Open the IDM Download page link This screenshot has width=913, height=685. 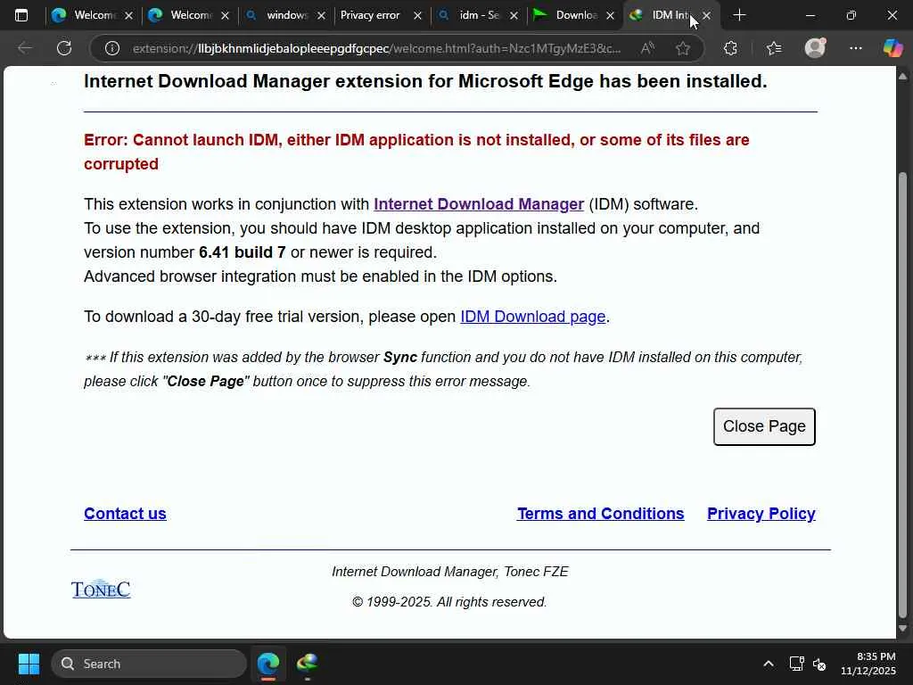[x=532, y=317]
